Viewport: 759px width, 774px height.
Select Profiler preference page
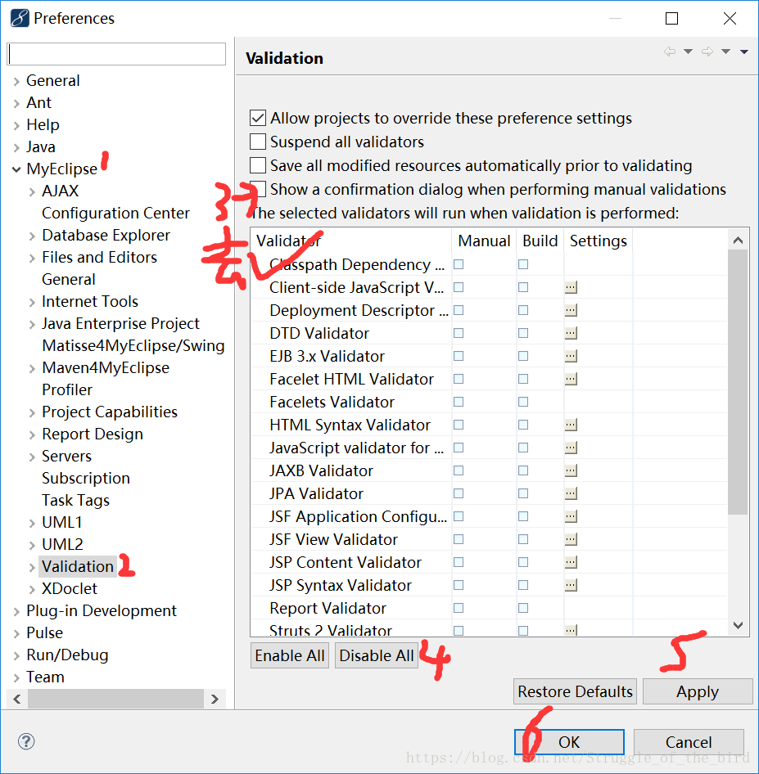click(x=67, y=390)
